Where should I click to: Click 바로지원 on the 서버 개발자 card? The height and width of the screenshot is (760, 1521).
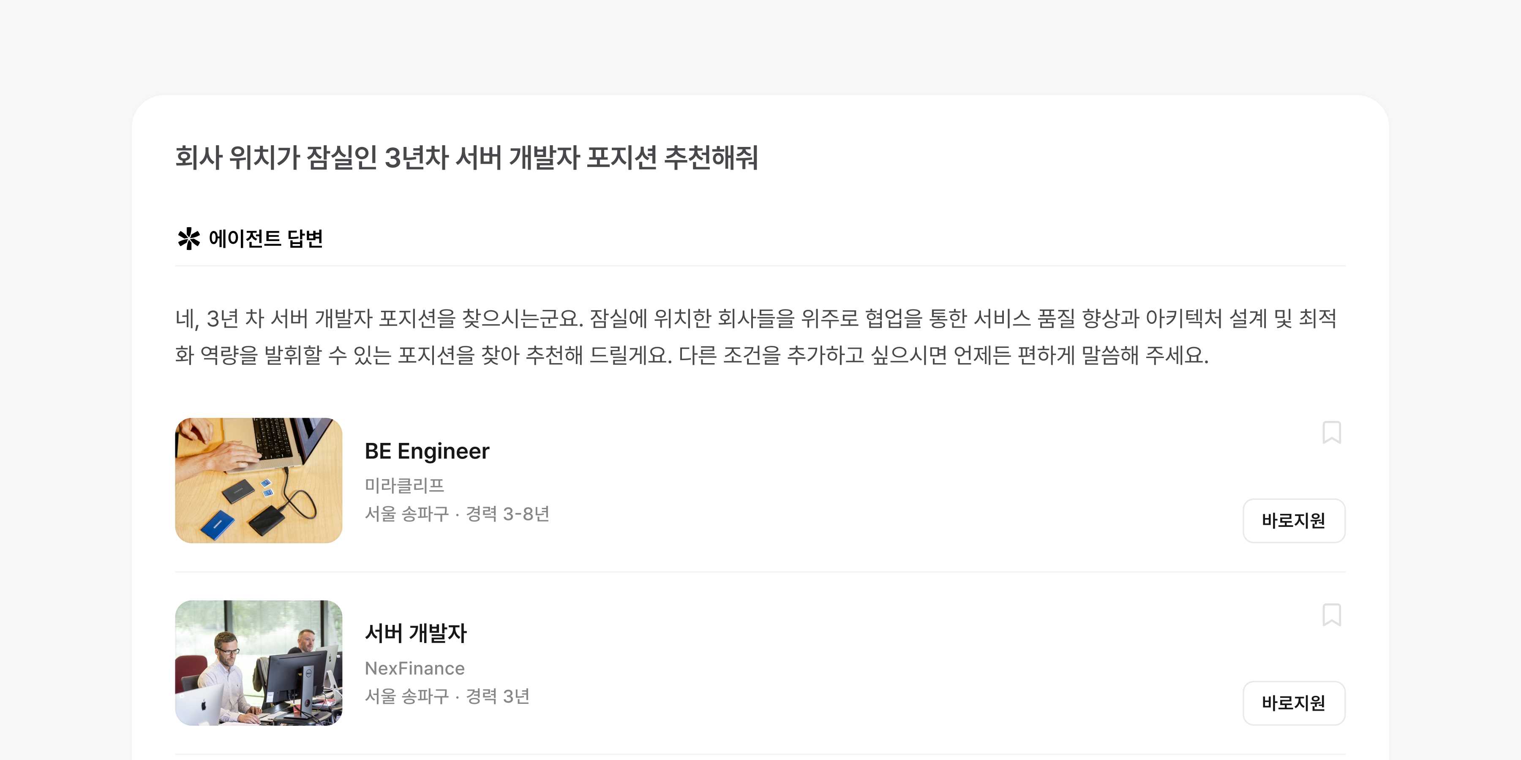(x=1294, y=703)
